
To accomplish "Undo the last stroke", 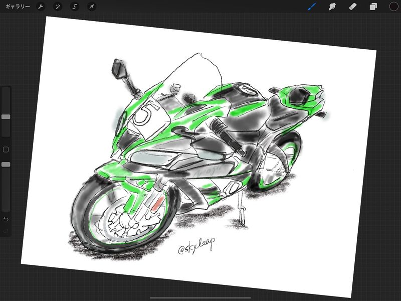I will [6, 219].
